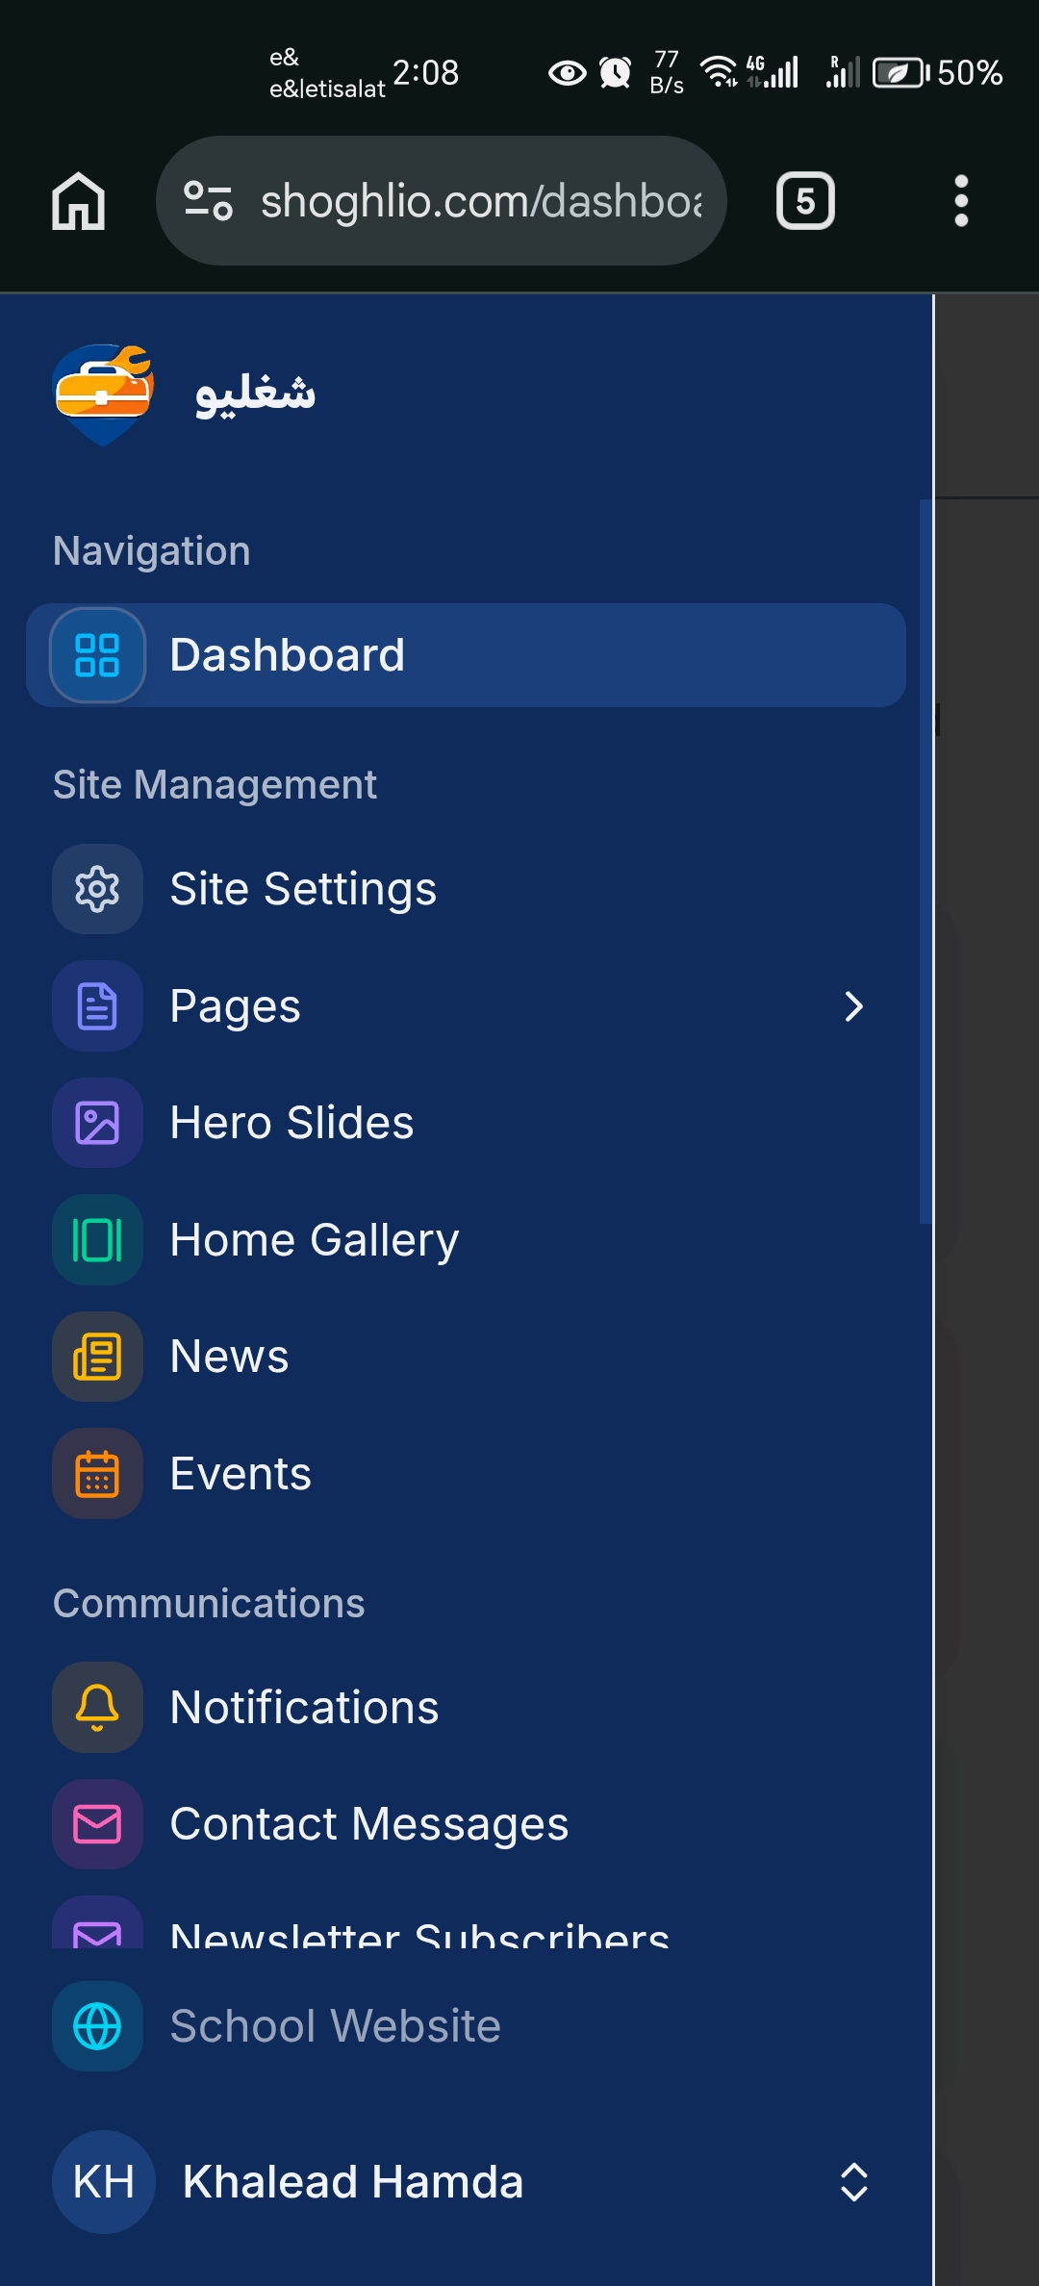The width and height of the screenshot is (1039, 2286).
Task: Tap the site info icon in address bar
Action: (x=208, y=201)
